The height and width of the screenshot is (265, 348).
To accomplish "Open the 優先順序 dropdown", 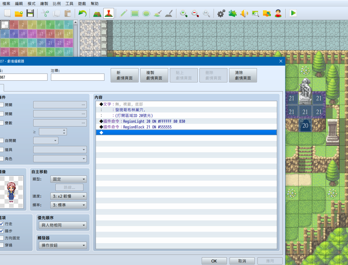I will (63, 225).
